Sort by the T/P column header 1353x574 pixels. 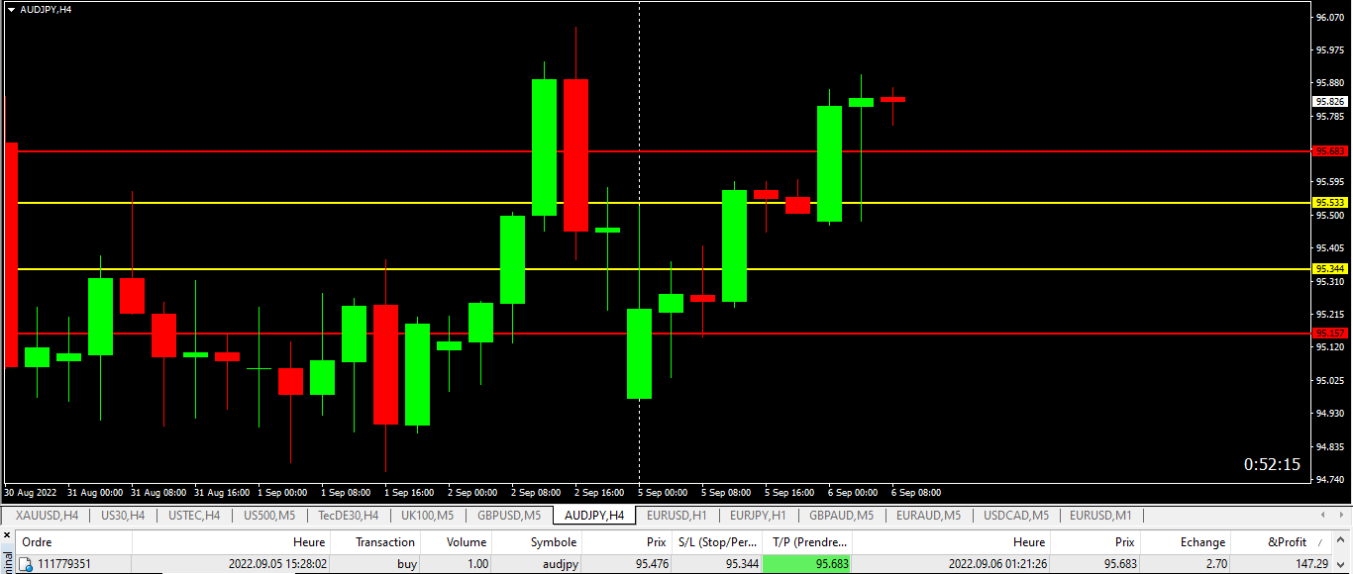[x=807, y=541]
